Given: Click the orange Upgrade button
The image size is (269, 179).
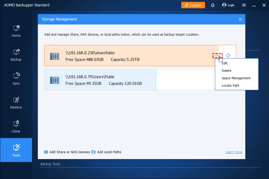Looking at the screenshot, I should tap(193, 5).
